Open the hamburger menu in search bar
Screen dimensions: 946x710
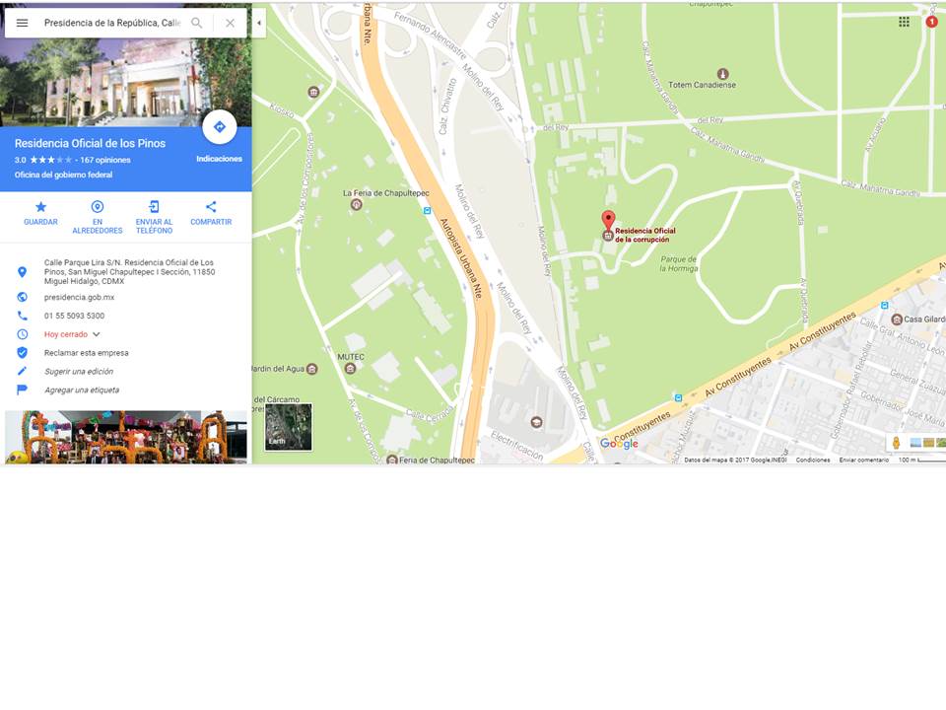[x=22, y=23]
